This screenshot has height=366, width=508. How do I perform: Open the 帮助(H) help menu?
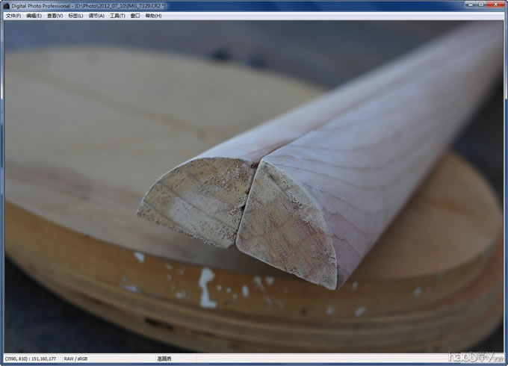153,15
